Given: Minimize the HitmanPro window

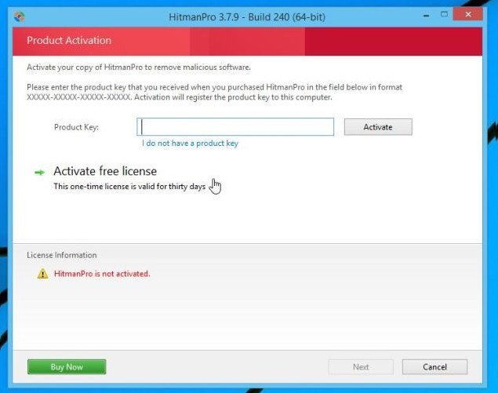Looking at the screenshot, I should pos(423,14).
